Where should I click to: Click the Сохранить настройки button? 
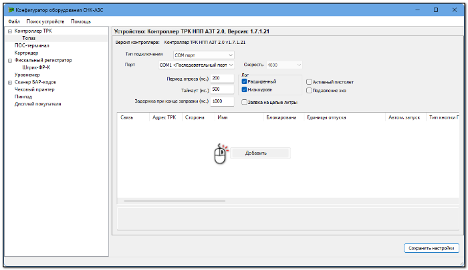tap(431, 248)
